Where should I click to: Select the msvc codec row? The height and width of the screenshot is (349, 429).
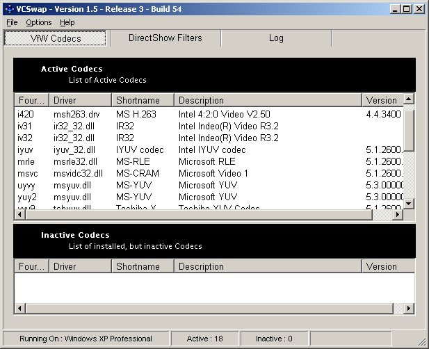(x=209, y=173)
